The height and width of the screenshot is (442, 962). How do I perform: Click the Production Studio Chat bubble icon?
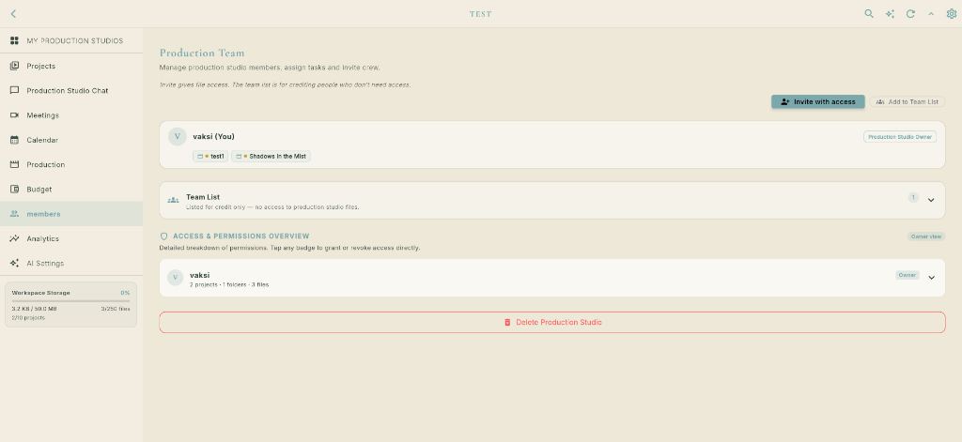point(15,90)
